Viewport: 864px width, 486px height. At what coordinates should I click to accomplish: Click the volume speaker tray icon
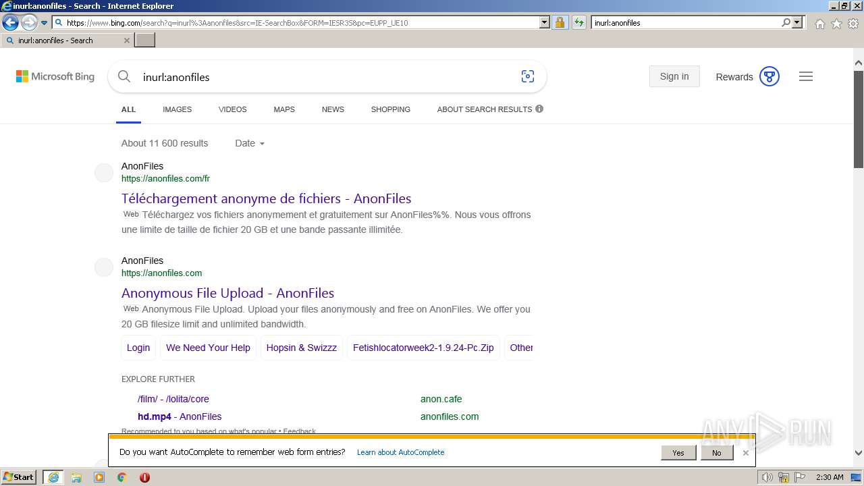click(x=767, y=477)
